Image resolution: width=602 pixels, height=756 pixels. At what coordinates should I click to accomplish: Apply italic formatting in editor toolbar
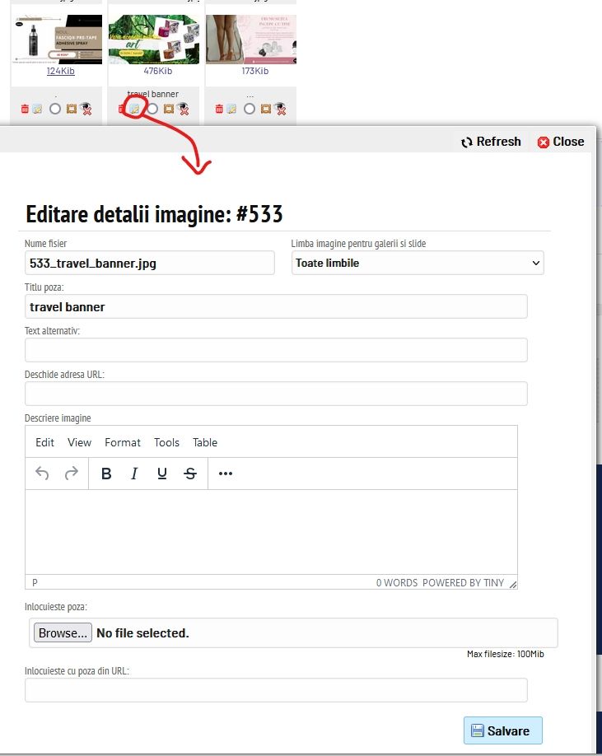click(x=133, y=474)
